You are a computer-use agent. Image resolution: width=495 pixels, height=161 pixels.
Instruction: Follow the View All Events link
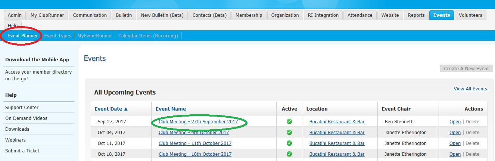click(470, 89)
